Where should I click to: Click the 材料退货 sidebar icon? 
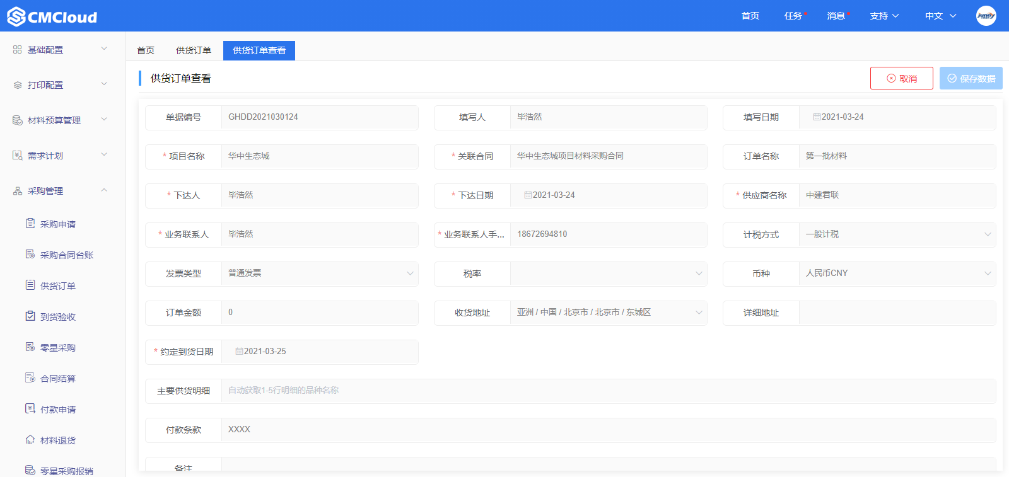click(30, 440)
